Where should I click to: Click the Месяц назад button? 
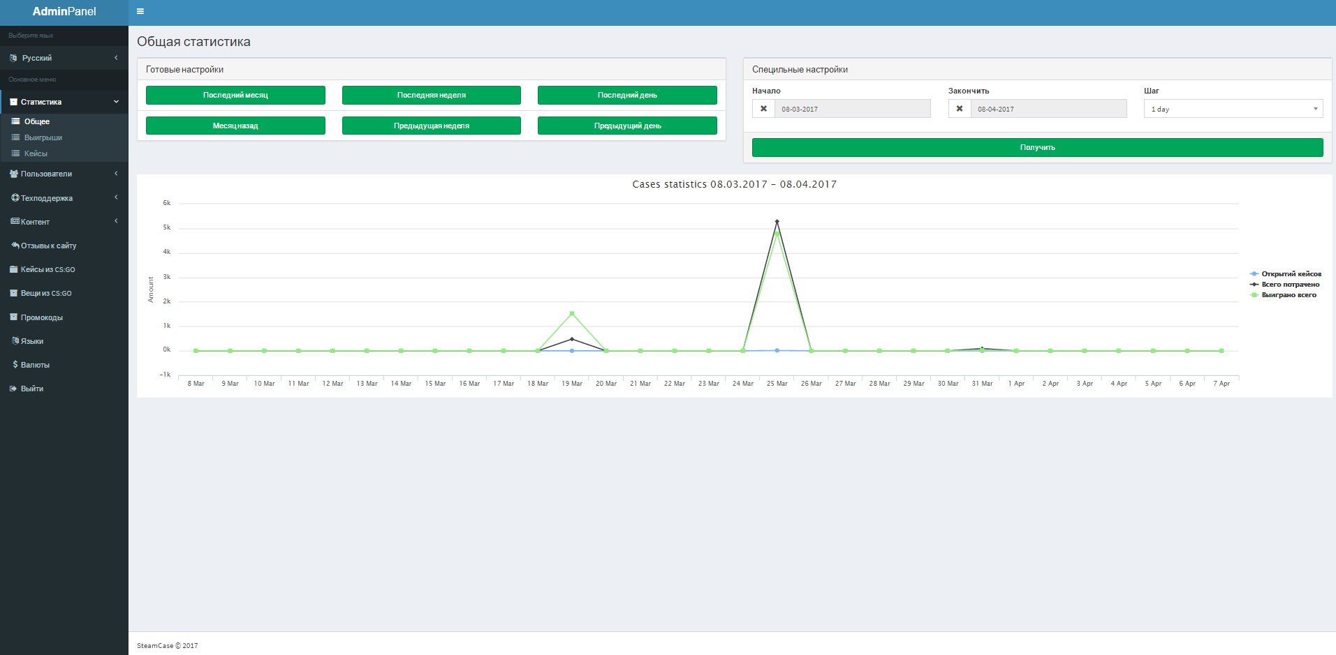click(235, 126)
